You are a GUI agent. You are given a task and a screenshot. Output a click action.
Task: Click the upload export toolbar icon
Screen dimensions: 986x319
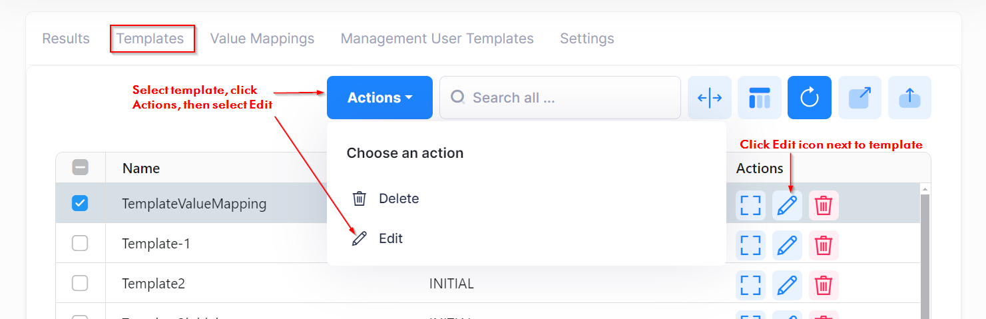tap(909, 98)
